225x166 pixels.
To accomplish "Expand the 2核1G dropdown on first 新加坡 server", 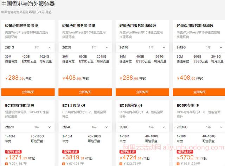I will tap(142, 47).
